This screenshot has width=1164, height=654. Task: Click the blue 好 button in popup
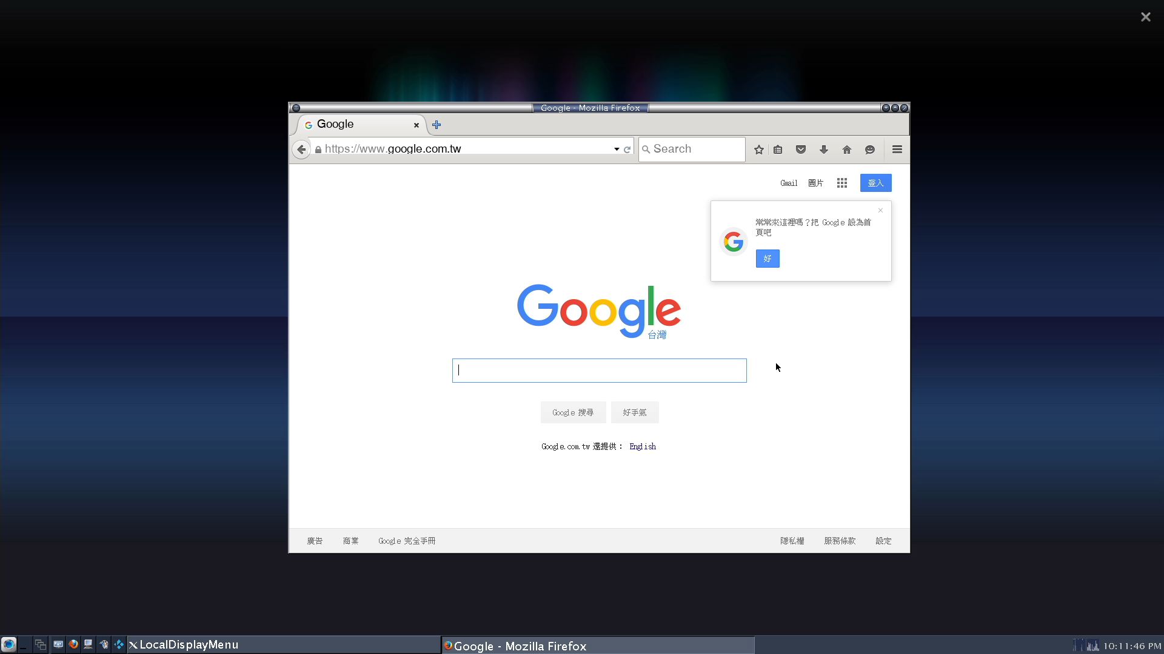coord(768,259)
